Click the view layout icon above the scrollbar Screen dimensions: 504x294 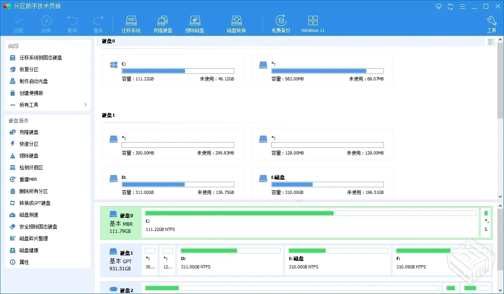click(x=491, y=41)
